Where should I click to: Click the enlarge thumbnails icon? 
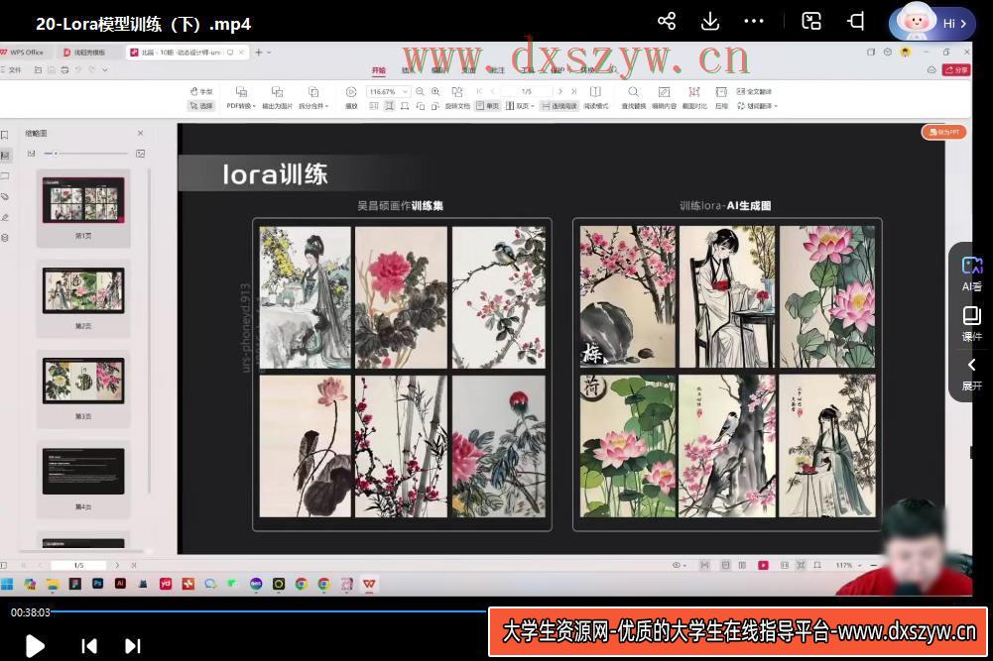pyautogui.click(x=141, y=154)
